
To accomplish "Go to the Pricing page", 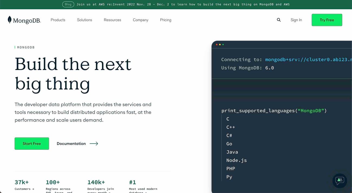I will (165, 20).
